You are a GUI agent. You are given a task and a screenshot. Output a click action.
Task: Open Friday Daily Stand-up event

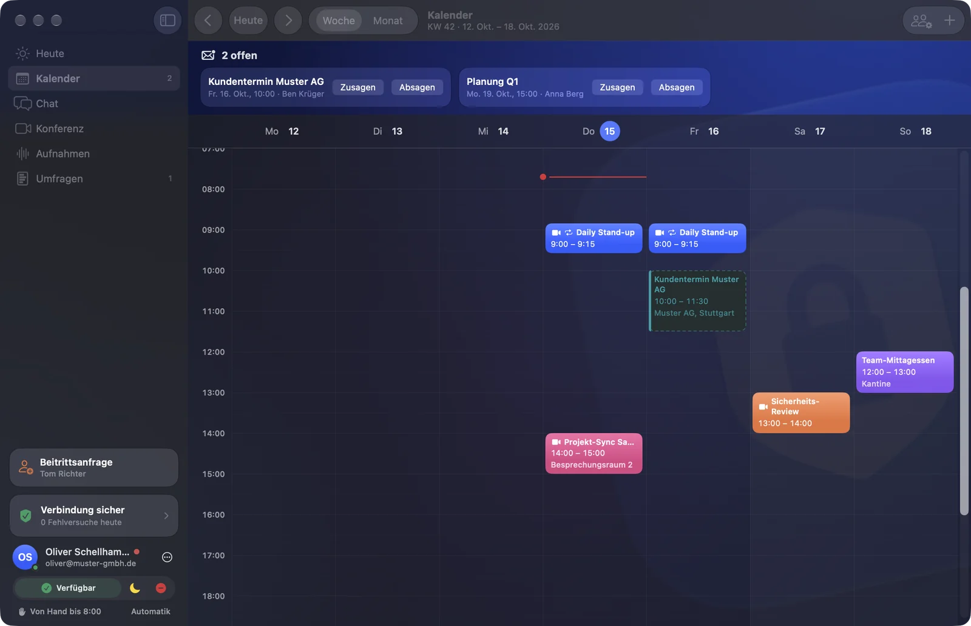click(x=697, y=238)
